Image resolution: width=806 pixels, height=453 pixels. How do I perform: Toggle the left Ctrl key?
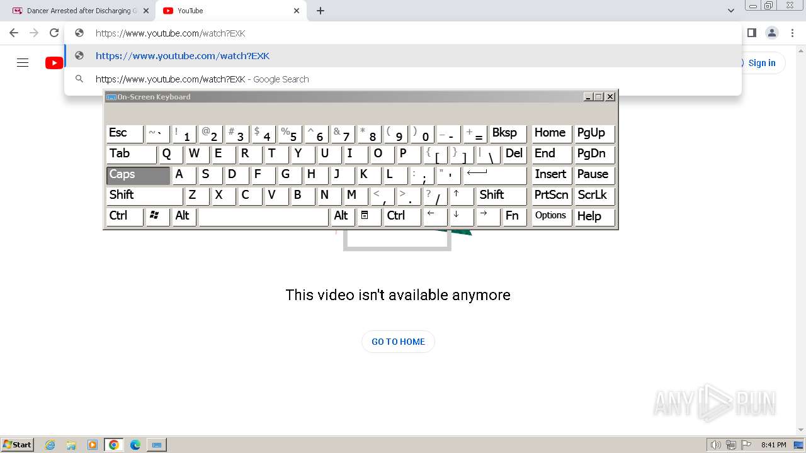125,216
